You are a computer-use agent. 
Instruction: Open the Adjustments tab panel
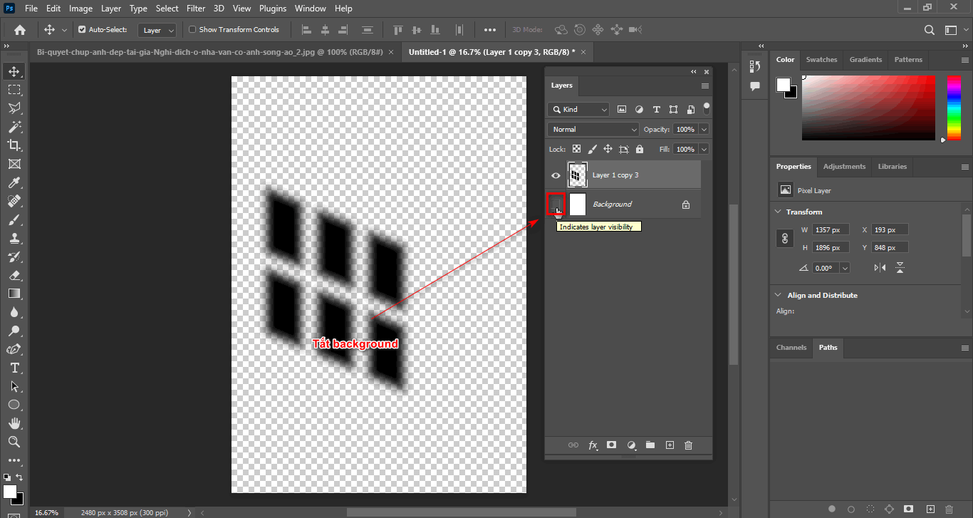coord(844,166)
